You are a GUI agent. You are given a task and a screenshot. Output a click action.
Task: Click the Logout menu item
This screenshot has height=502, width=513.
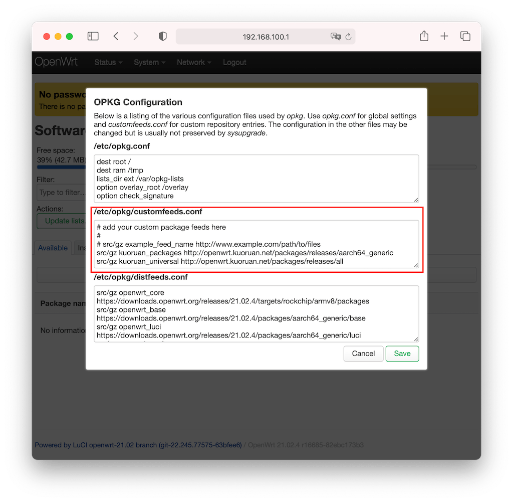pos(234,62)
